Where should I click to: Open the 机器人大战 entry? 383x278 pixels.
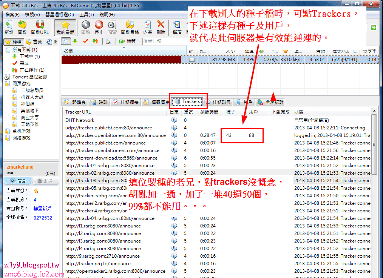click(32, 97)
